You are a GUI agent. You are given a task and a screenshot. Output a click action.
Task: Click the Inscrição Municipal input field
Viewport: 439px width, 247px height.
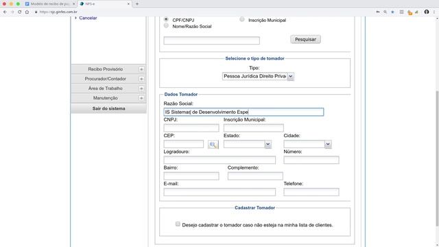[x=254, y=128]
